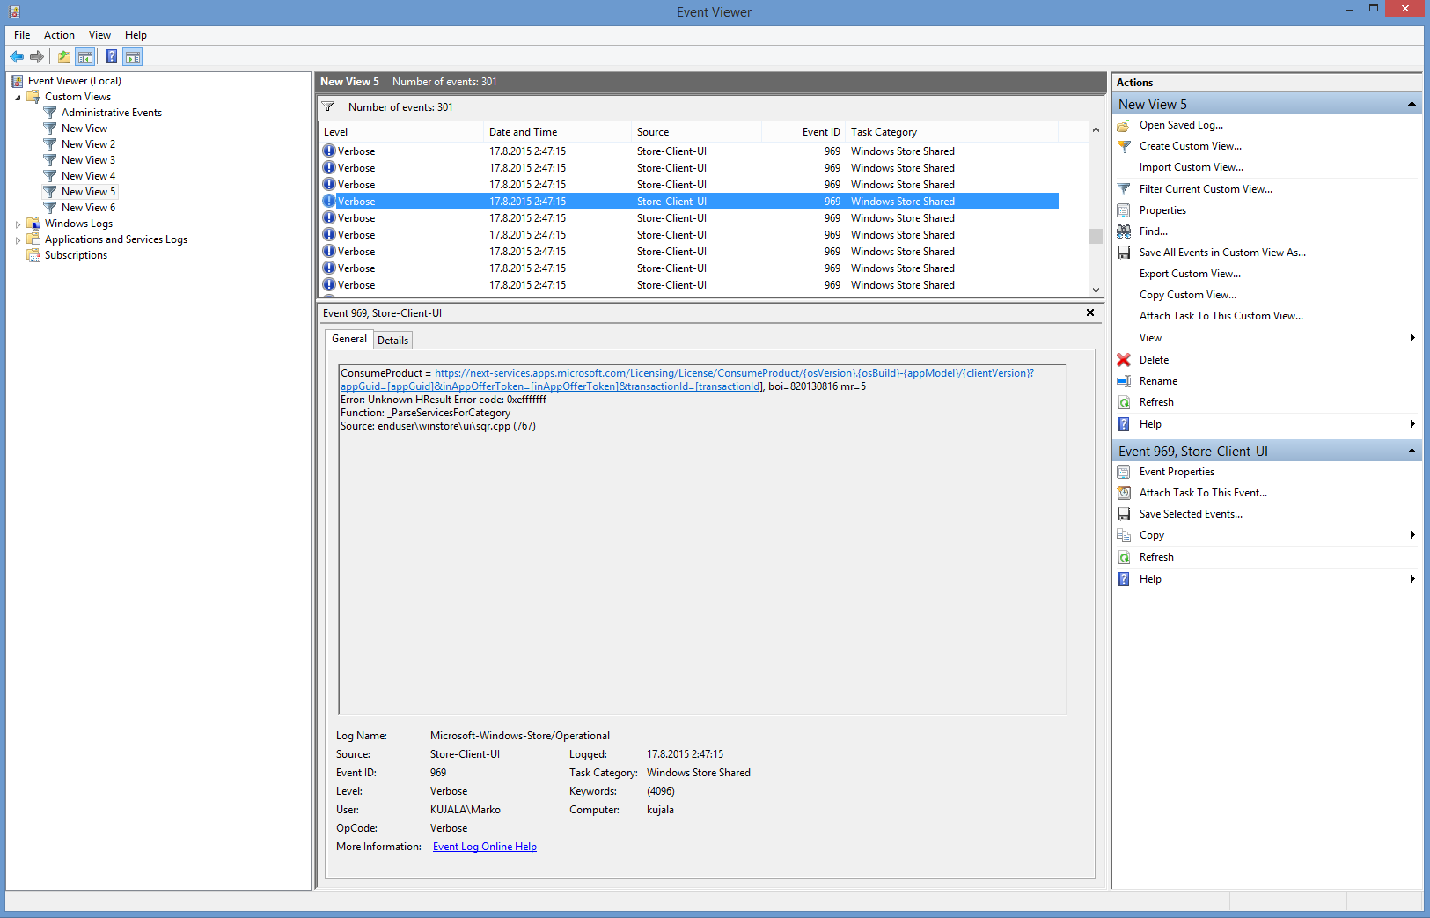Viewport: 1430px width, 918px height.
Task: Expand the Help submenu under Event 969
Action: (1412, 579)
